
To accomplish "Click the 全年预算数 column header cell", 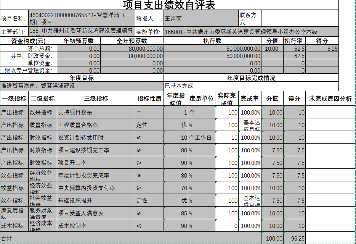I will tap(132, 41).
